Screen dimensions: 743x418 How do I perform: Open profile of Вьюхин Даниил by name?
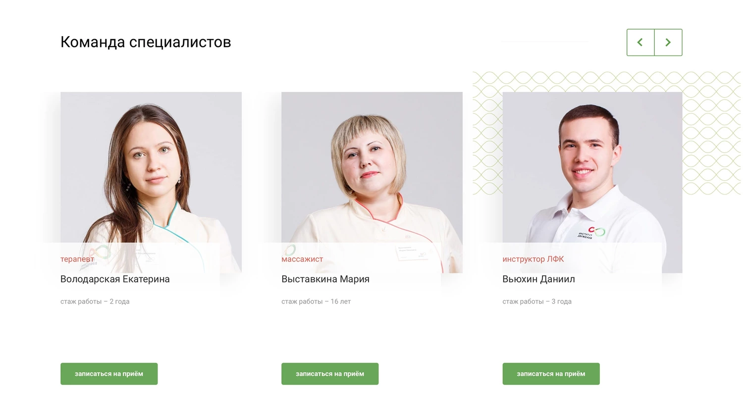539,279
